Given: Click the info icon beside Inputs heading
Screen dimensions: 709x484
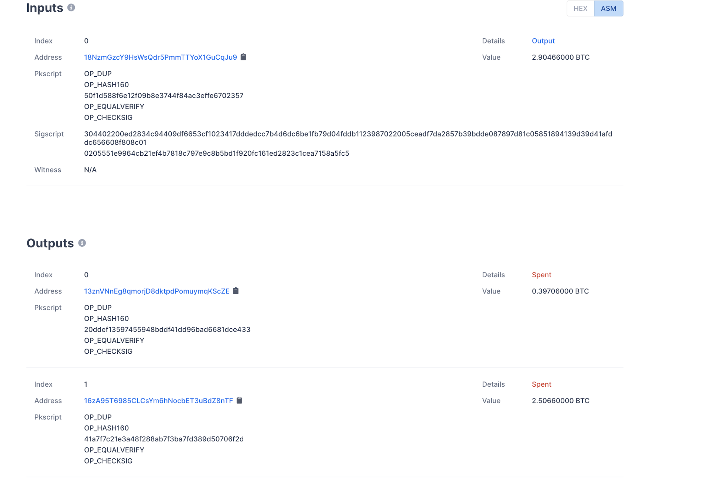Looking at the screenshot, I should (x=71, y=7).
